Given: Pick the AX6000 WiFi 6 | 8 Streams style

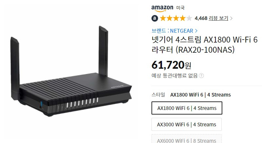Looking at the screenshot, I should (187, 139).
